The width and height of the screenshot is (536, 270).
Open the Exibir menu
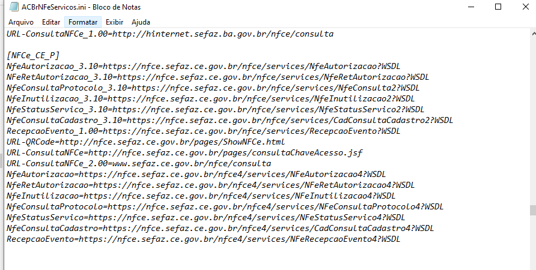pyautogui.click(x=114, y=22)
